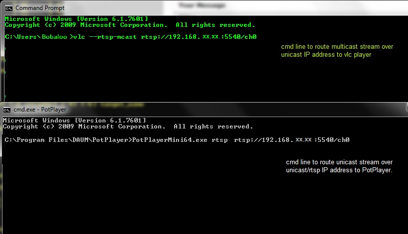408x234 pixels.
Task: Click the rtsp URL in the PotPlayer command
Action: (x=292, y=140)
